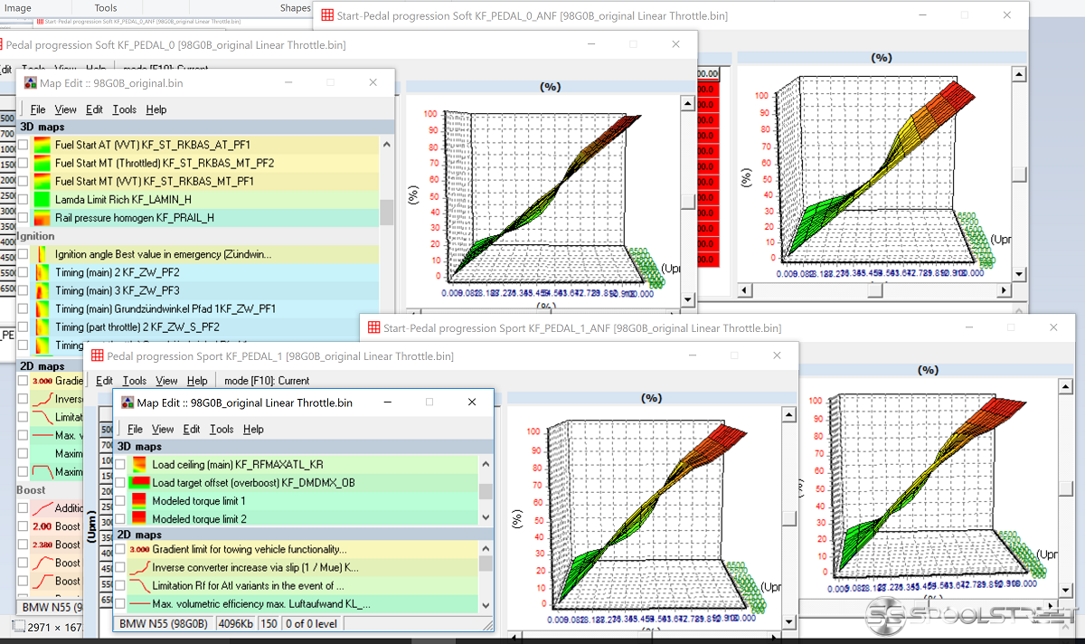Tick the Lamda Limit Rich KF_LAMIN_H checkbox
This screenshot has width=1085, height=644.
point(24,199)
